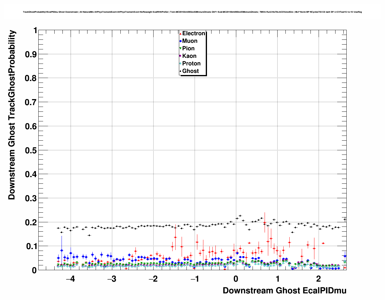Click the y-axis title Downstream Ghost TrackGhostProbability
The height and width of the screenshot is (300, 385).
click(12, 115)
